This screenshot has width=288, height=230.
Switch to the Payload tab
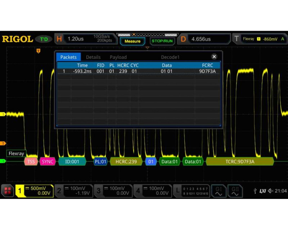tap(118, 57)
